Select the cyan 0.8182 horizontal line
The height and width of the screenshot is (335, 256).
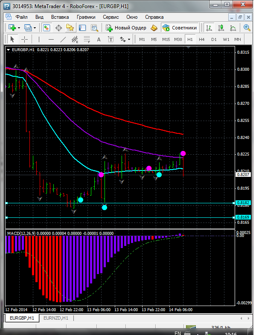120,203
